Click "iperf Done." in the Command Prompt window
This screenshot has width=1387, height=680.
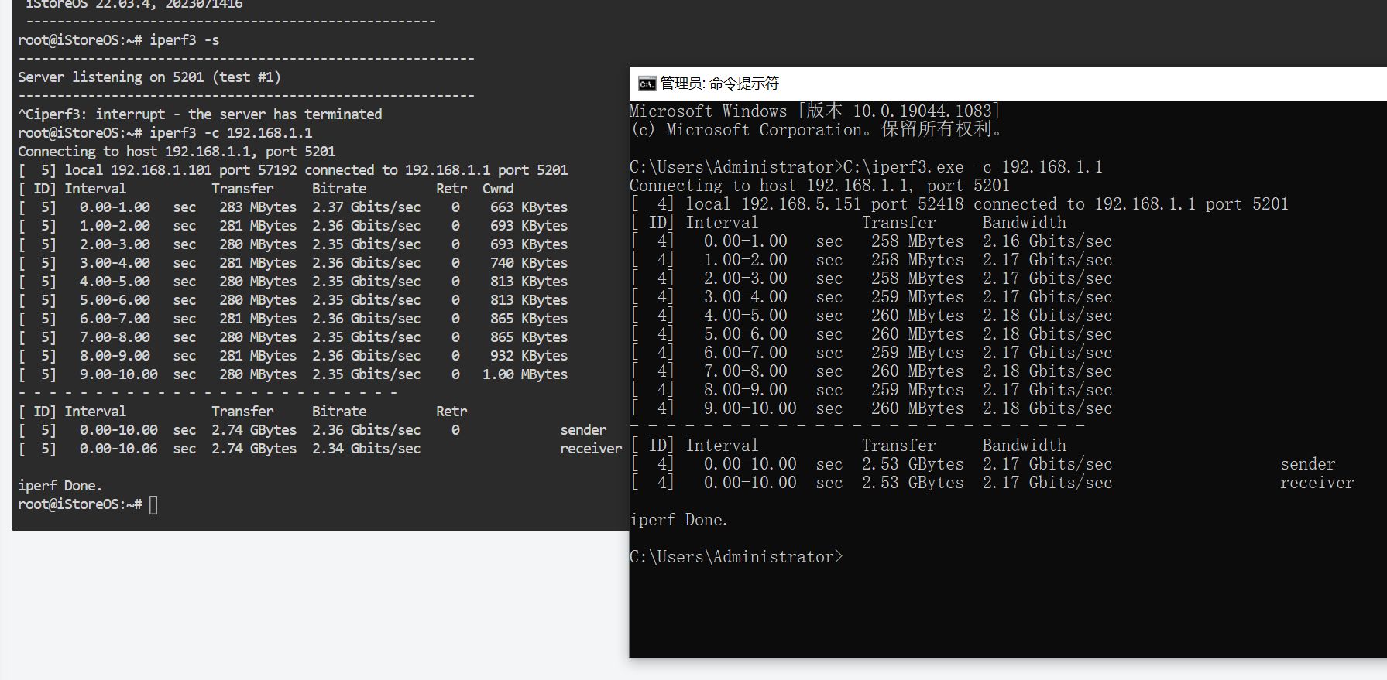(678, 520)
